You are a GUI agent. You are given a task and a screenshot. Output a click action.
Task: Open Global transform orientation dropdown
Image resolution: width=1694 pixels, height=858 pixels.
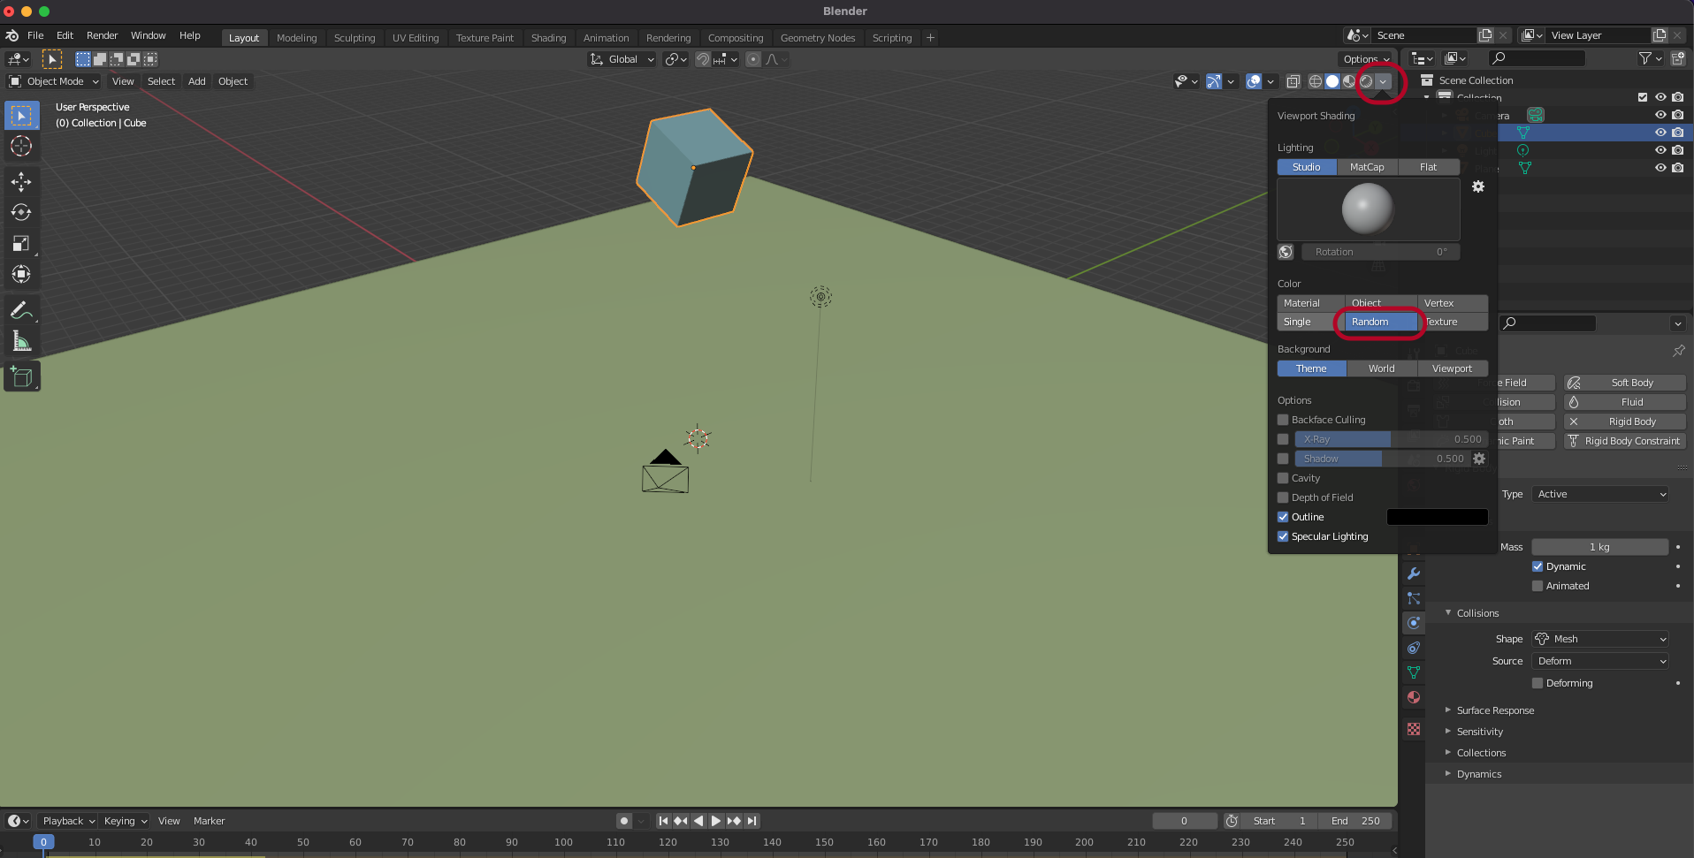point(622,59)
